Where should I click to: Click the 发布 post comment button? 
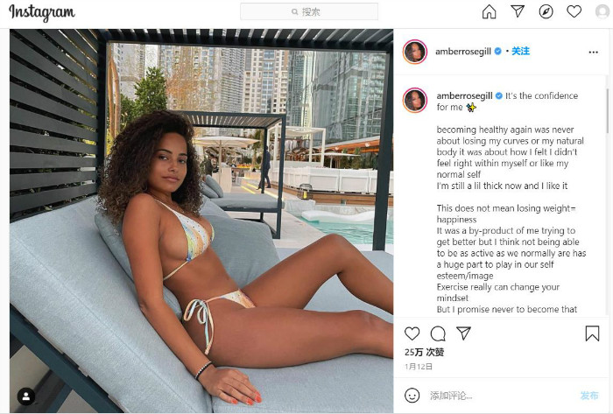(589, 396)
